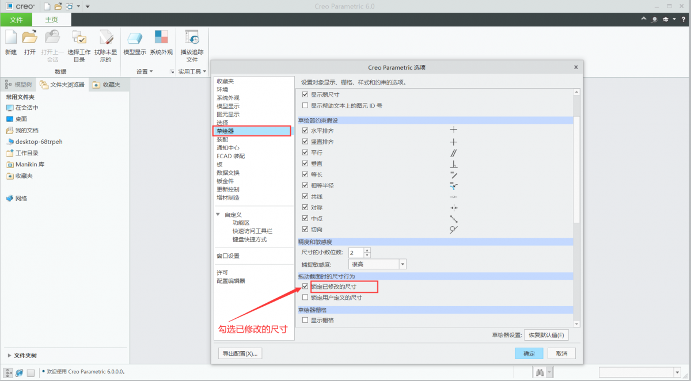The height and width of the screenshot is (381, 691).
Task: Click the 设置 group dialog launcher icon
Action: pos(171,72)
